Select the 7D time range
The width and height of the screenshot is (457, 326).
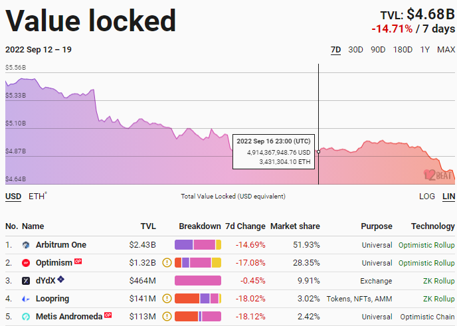point(335,50)
